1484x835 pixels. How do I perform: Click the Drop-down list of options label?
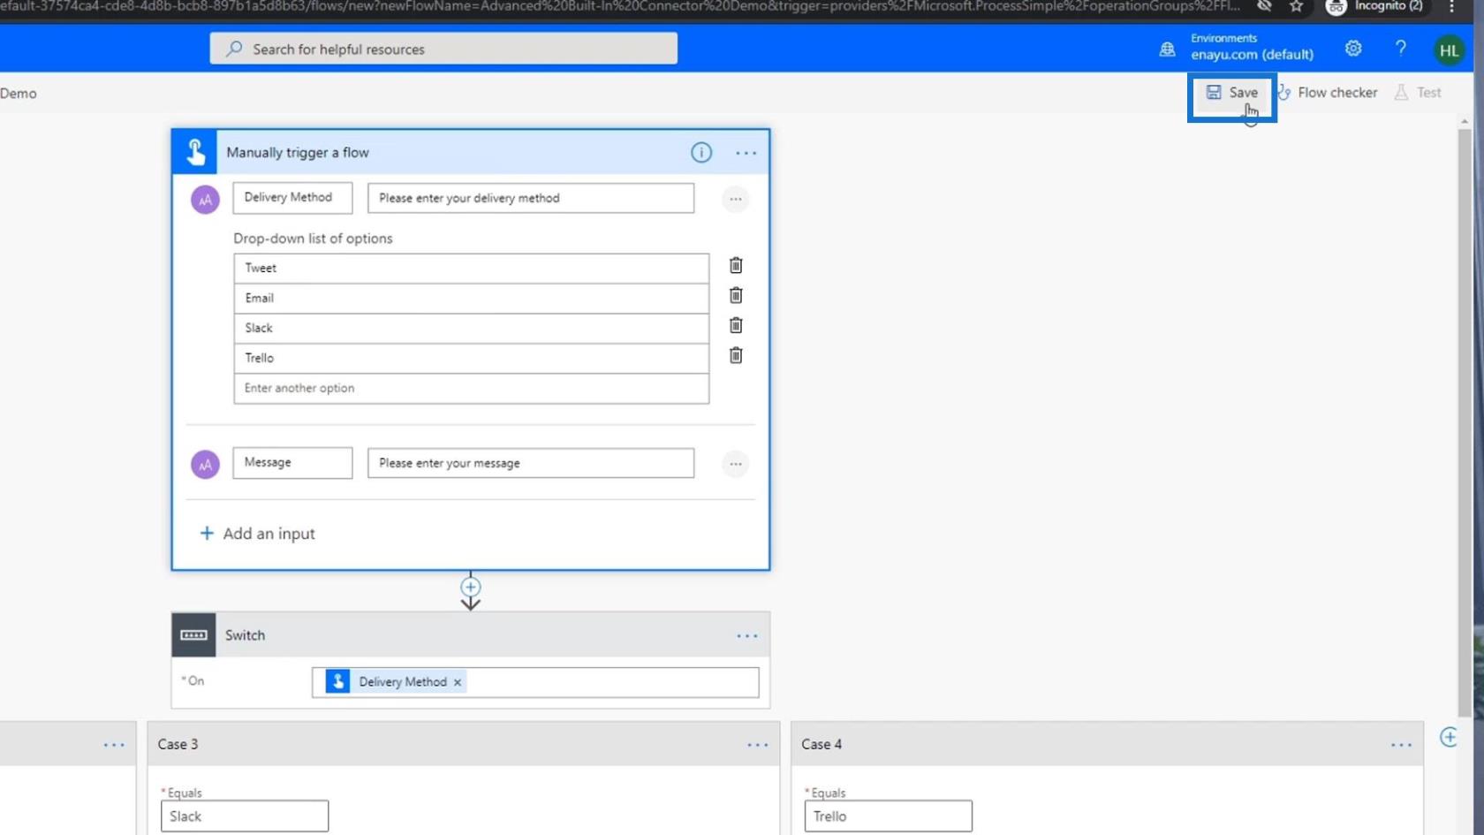point(313,239)
